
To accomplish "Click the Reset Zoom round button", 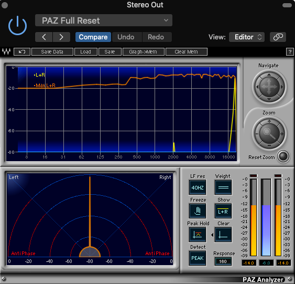I will tap(283, 156).
